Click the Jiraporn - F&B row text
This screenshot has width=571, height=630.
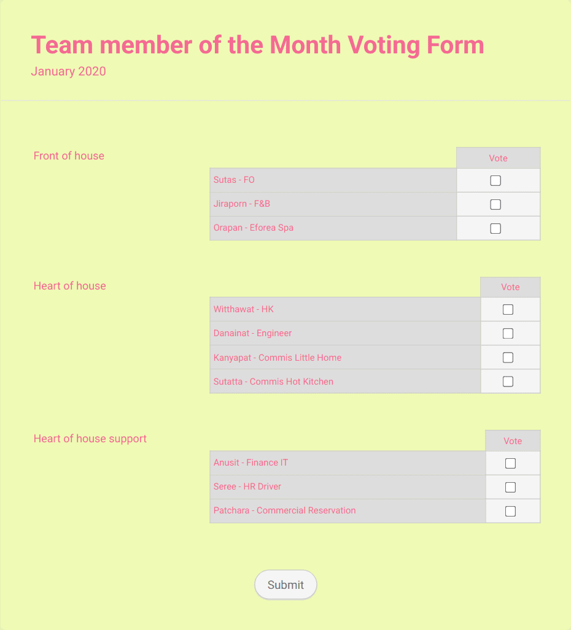(242, 204)
